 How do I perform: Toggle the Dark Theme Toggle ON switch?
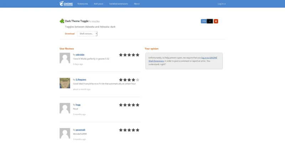[x=207, y=21]
